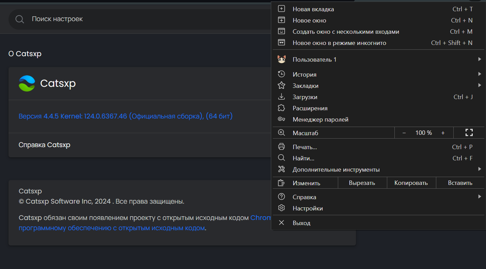The image size is (486, 269).
Task: Click the extensions puzzle icon
Action: pyautogui.click(x=281, y=108)
